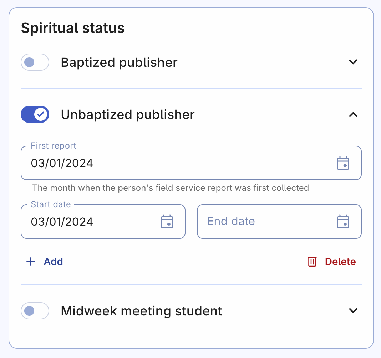Collapse the Unbaptized publisher section chevron
This screenshot has width=381, height=358.
353,115
